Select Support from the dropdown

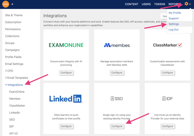[174, 18]
